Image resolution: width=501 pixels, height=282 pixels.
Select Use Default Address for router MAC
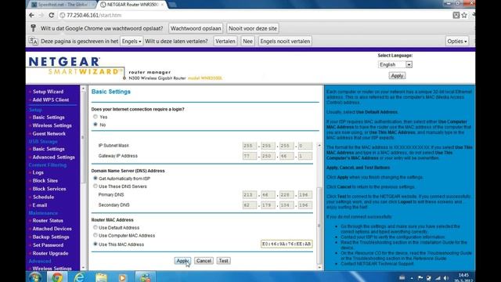[96, 227]
